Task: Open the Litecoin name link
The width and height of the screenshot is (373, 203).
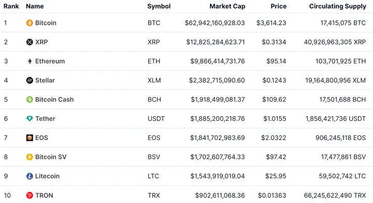Action: point(47,176)
